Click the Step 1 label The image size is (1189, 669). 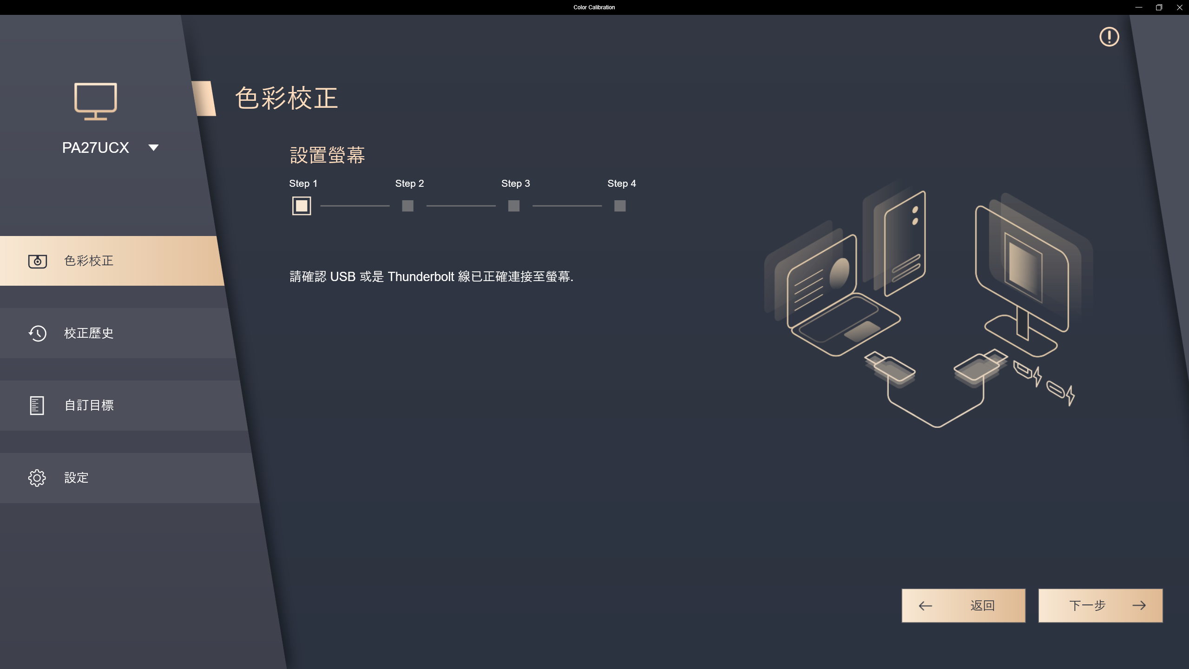[303, 184]
